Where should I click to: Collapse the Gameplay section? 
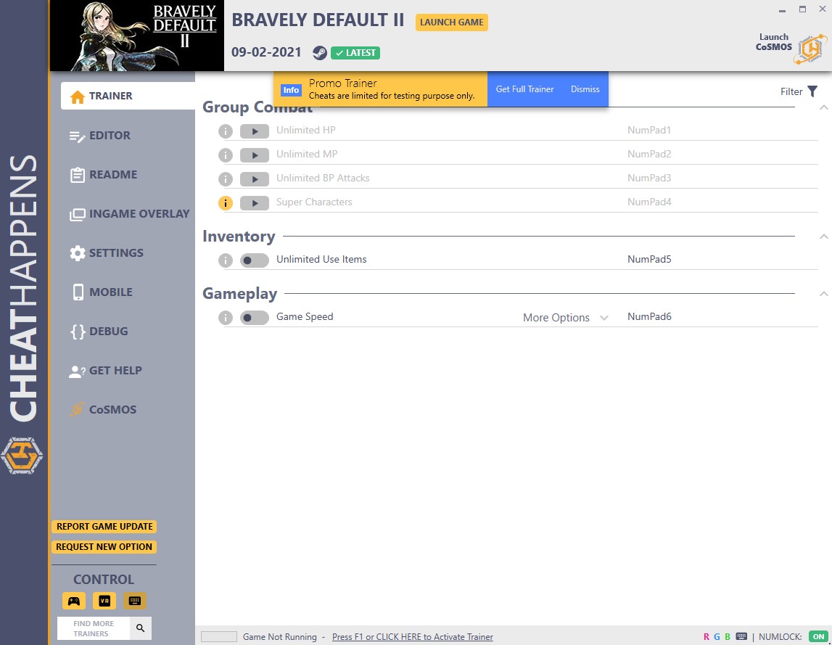pyautogui.click(x=823, y=294)
